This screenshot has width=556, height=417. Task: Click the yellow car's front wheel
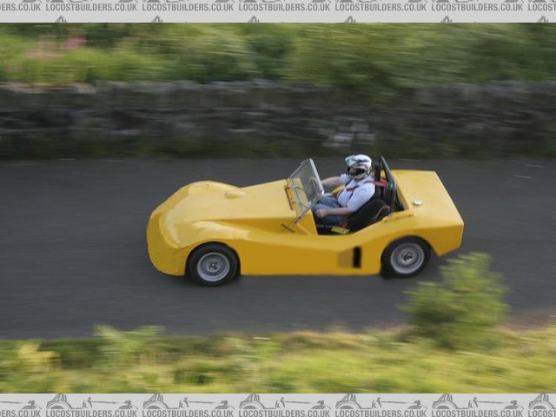tap(213, 266)
